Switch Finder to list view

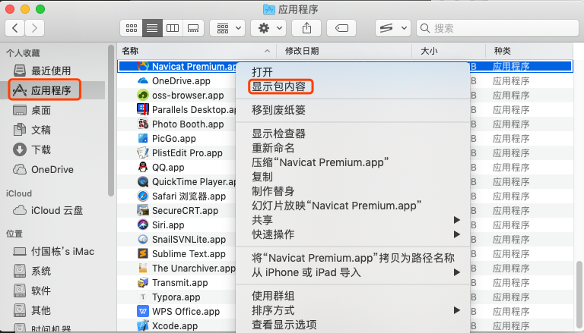(152, 28)
